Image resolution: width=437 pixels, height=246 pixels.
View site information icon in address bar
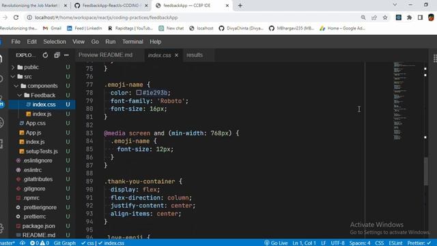point(29,18)
